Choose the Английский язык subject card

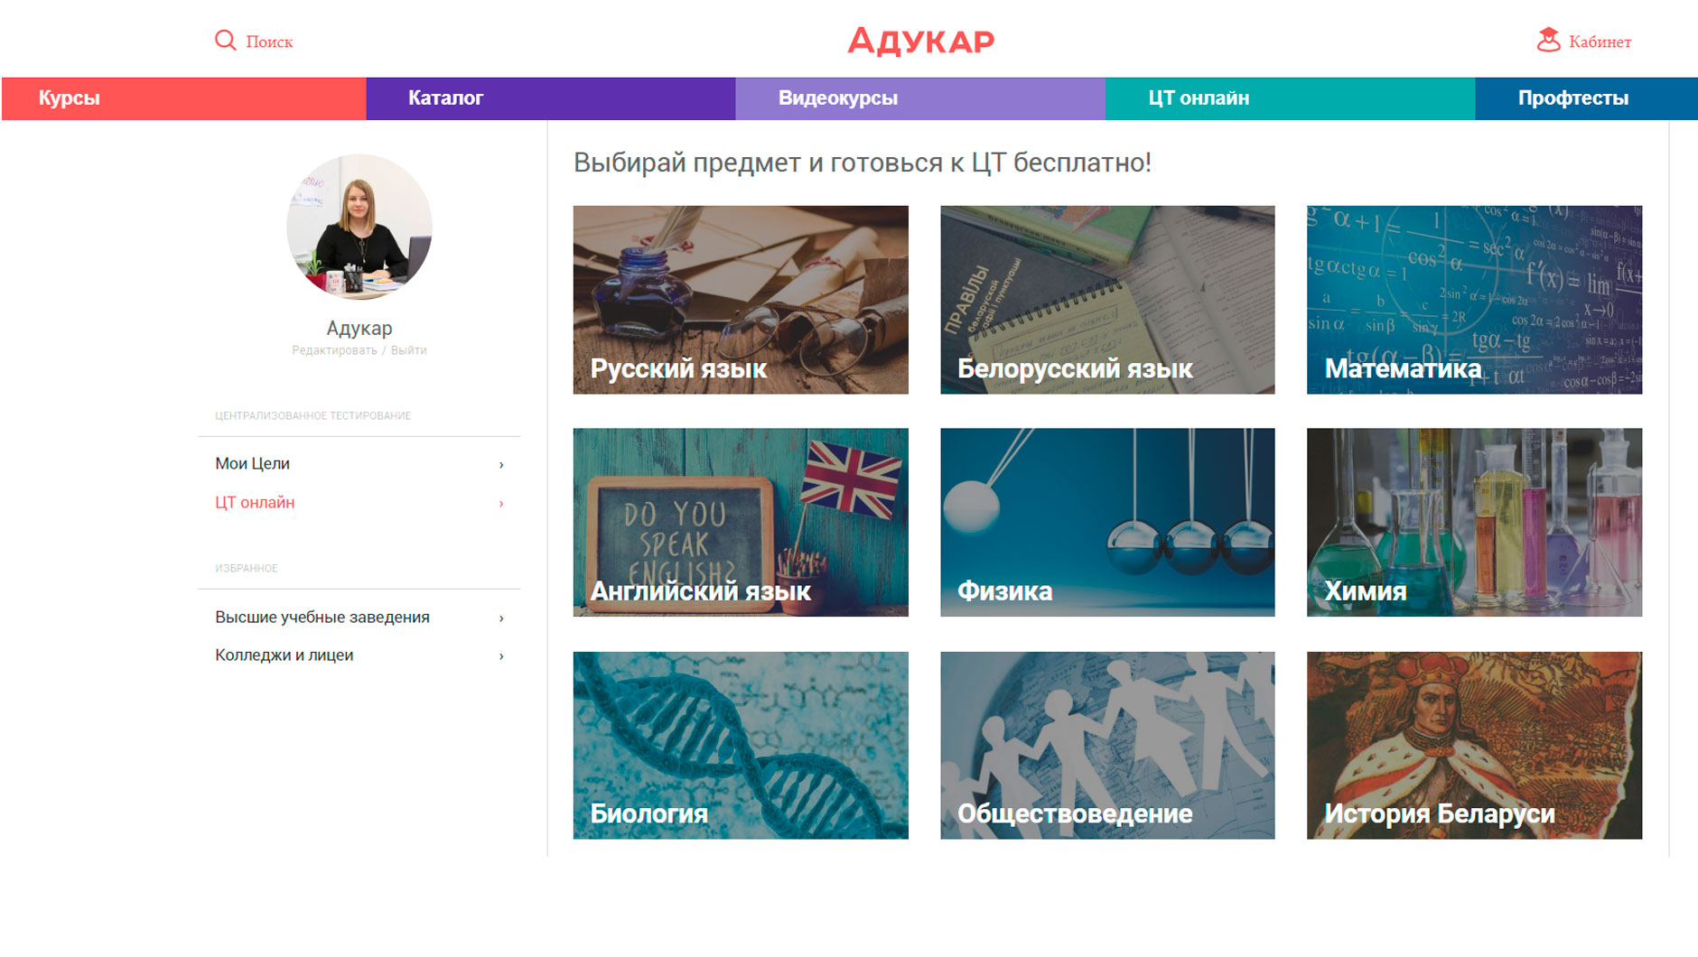coord(741,523)
